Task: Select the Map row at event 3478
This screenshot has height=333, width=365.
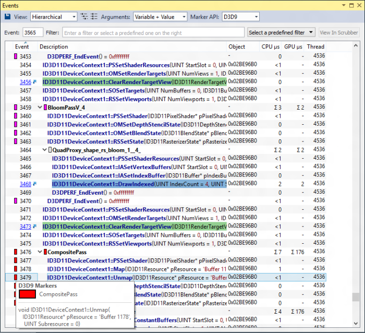Action: (166, 269)
